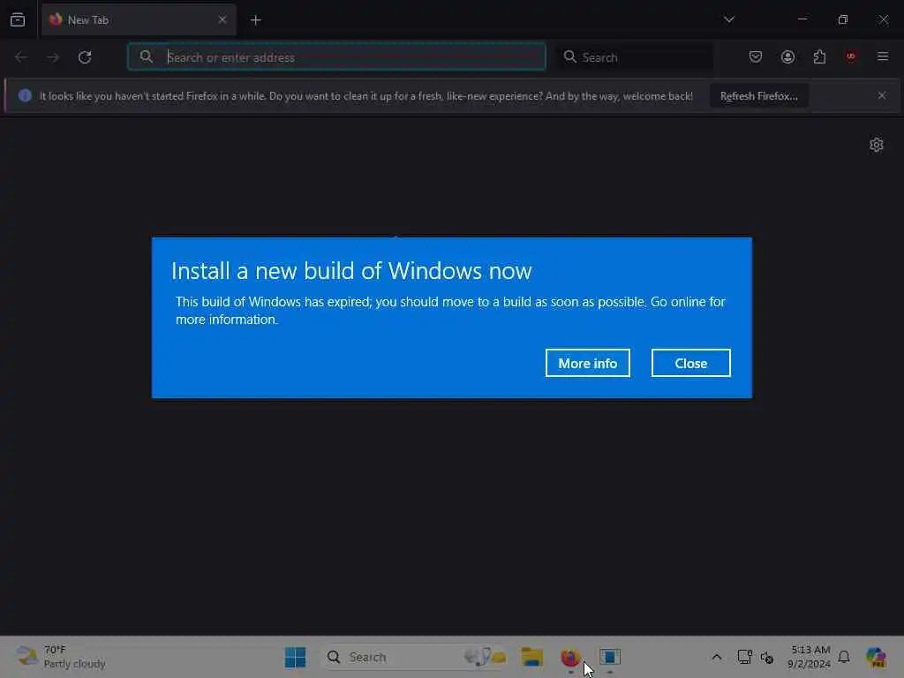Screen dimensions: 904x678
Task: Open the Firefox application menu
Action: [883, 56]
